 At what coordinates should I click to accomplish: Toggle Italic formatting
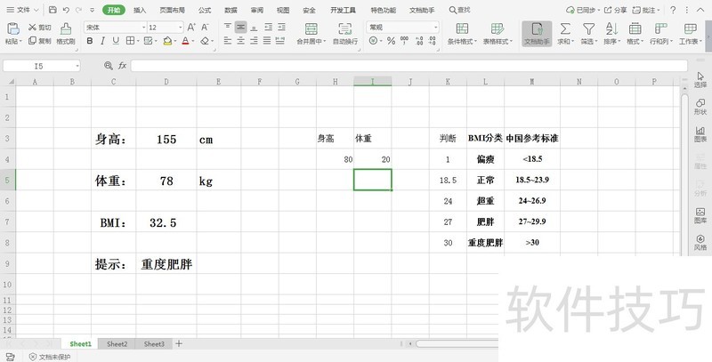[102, 41]
